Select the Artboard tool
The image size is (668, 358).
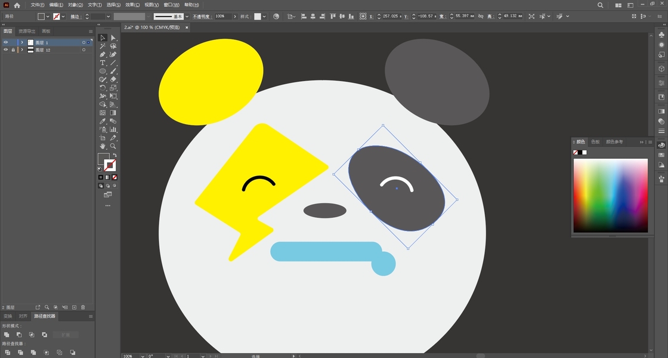[x=103, y=138]
